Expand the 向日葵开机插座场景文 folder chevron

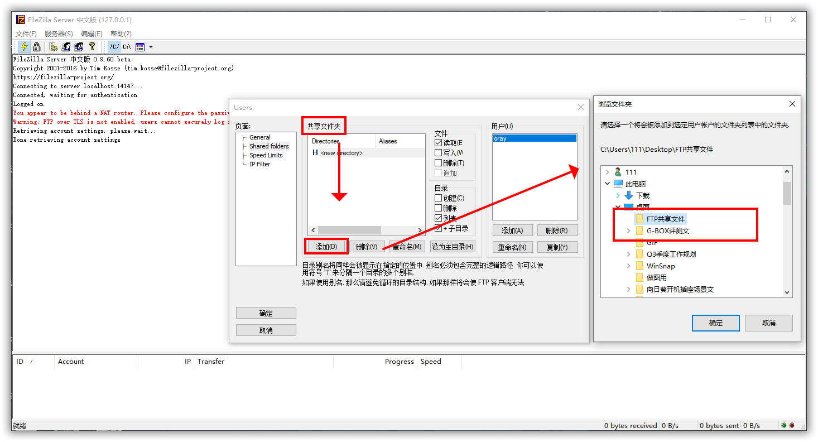tap(629, 289)
